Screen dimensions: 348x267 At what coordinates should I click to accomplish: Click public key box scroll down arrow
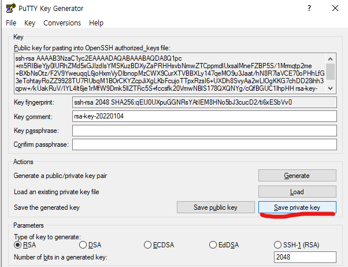click(330, 88)
